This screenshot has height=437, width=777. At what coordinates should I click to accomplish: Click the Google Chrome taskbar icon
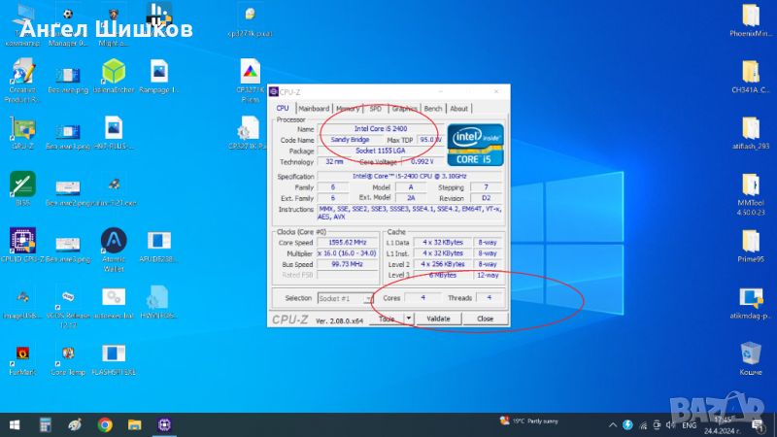[105, 424]
